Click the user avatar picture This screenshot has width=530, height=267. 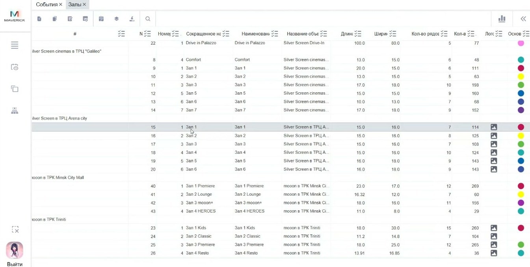coord(15,250)
